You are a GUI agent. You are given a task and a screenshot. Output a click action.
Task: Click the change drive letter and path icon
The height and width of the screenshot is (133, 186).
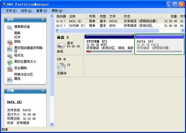[9, 49]
